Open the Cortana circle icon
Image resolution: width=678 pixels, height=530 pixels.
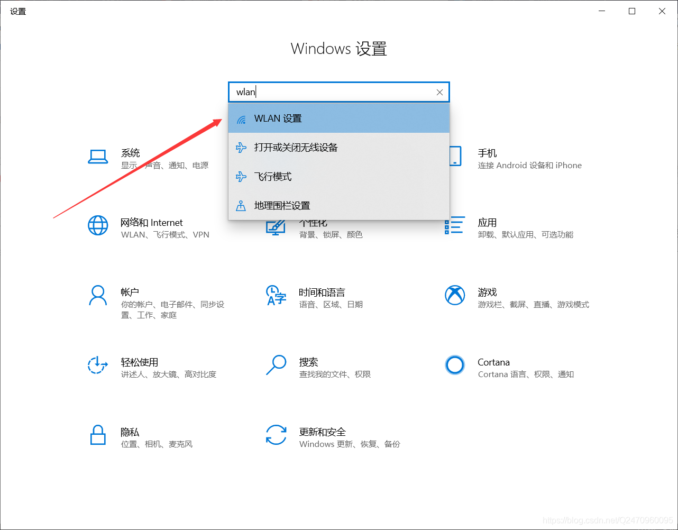point(455,365)
